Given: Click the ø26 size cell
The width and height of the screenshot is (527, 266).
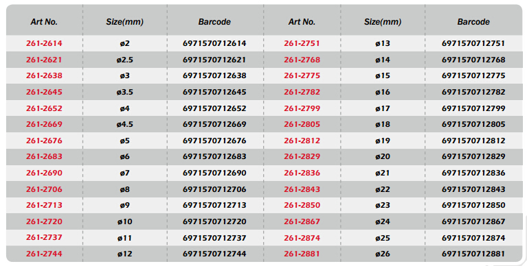Looking at the screenshot, I should tap(383, 254).
